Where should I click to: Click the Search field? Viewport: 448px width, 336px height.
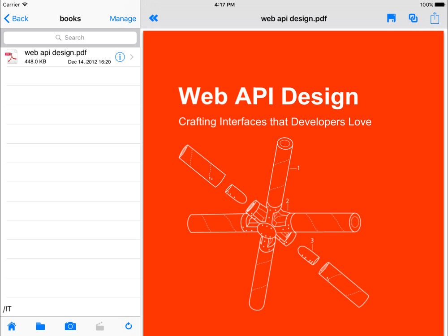[70, 38]
